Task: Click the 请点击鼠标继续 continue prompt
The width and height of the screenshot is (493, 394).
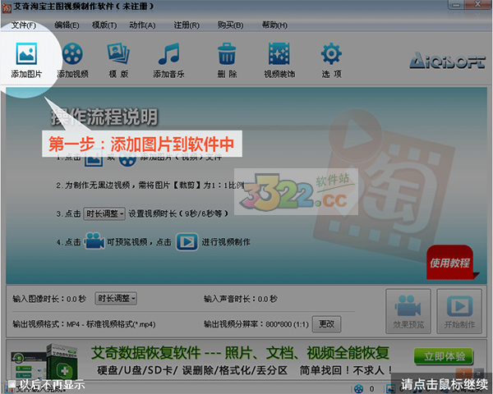Action: point(444,384)
